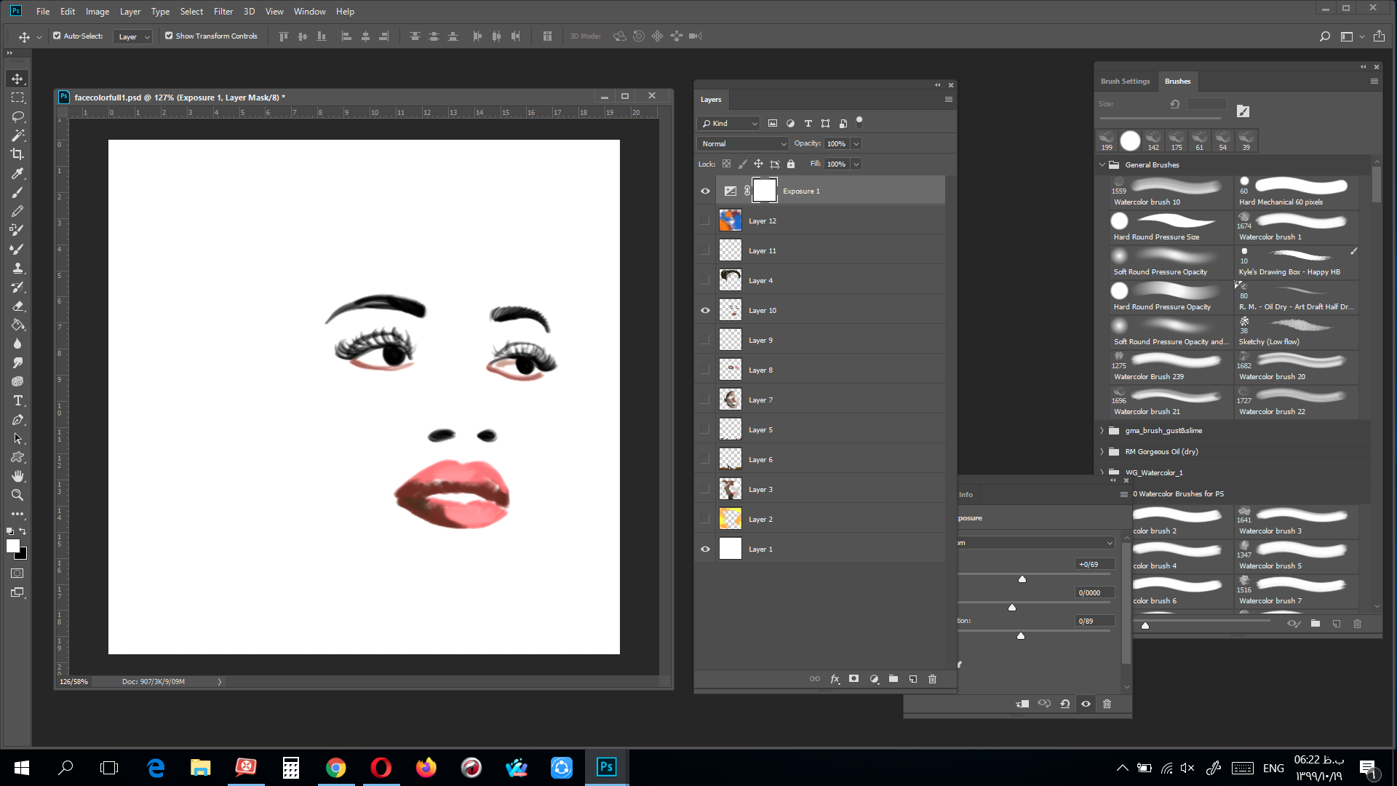The height and width of the screenshot is (786, 1397).
Task: Show Layer 4 visibility box
Action: [705, 281]
